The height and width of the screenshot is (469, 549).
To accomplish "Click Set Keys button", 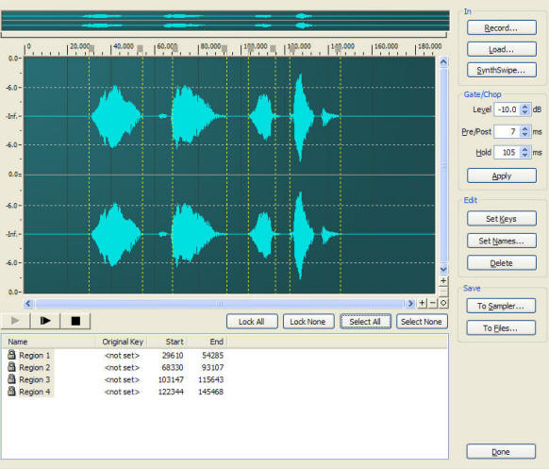I will click(x=502, y=219).
